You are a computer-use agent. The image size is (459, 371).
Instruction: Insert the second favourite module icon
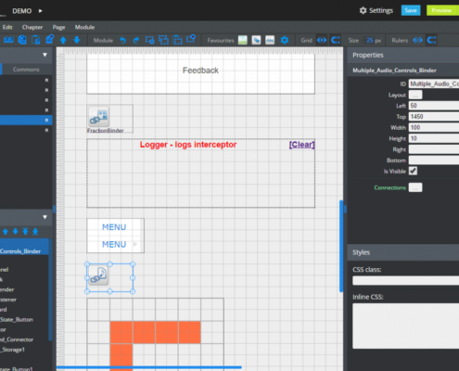pos(256,40)
